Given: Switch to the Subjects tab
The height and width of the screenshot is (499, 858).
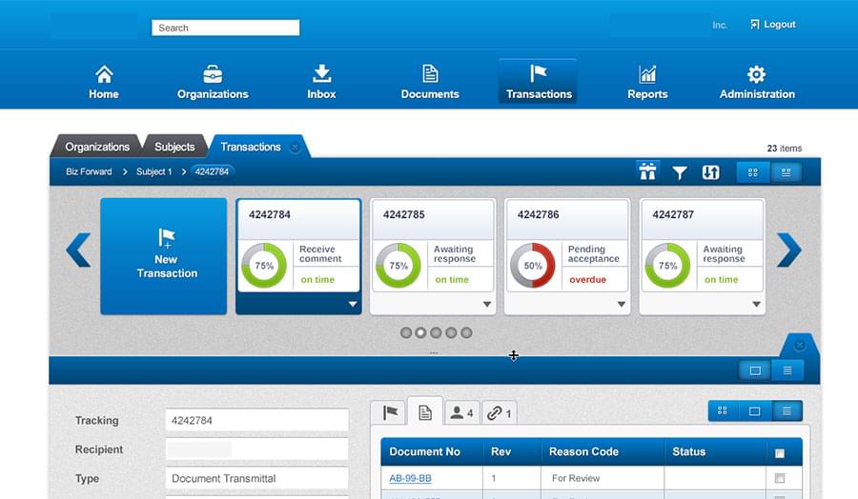Looking at the screenshot, I should (174, 147).
